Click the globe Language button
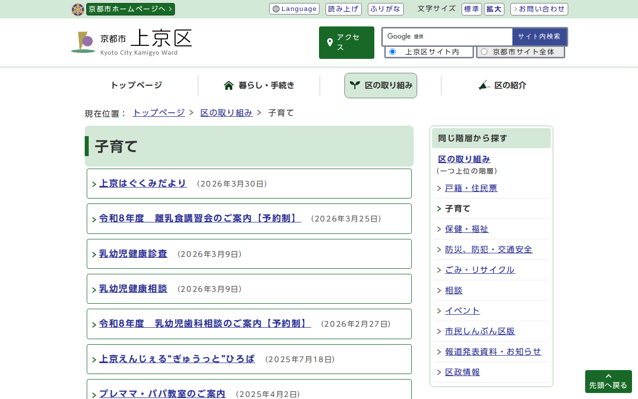The image size is (638, 399). pyautogui.click(x=294, y=9)
